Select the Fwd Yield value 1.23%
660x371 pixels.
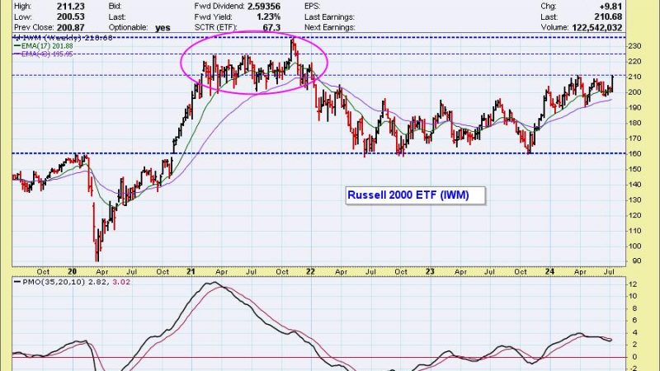coord(268,16)
